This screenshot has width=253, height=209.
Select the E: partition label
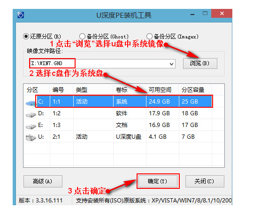[x=40, y=125]
